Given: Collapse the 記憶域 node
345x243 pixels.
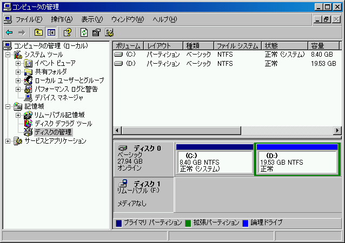Looking at the screenshot, I should (x=8, y=106).
